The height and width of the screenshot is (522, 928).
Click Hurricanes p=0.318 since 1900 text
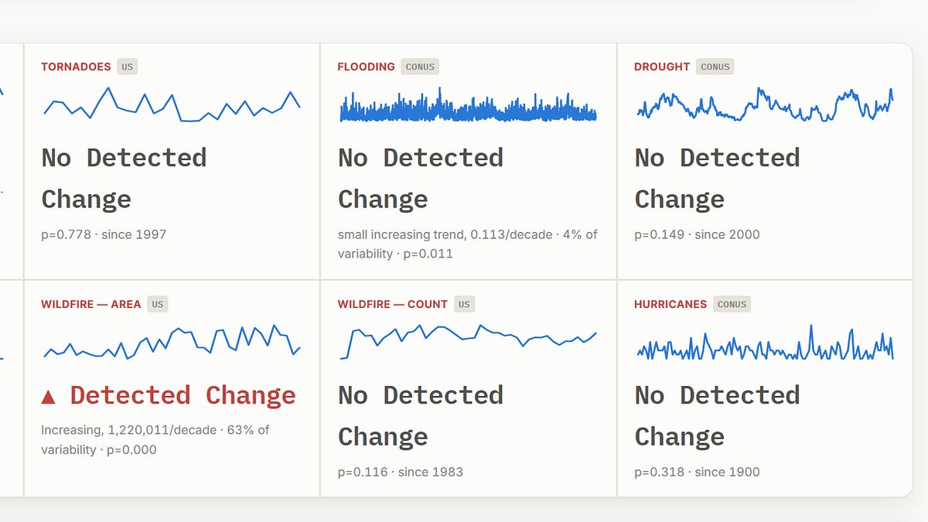tap(697, 472)
